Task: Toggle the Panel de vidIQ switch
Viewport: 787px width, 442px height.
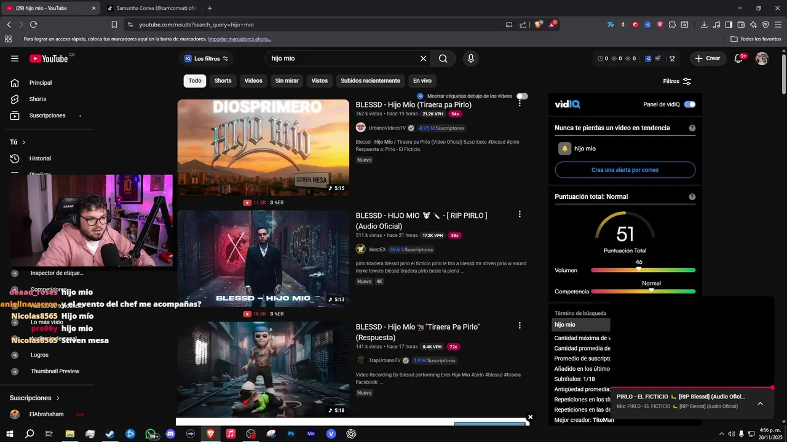Action: click(x=690, y=104)
